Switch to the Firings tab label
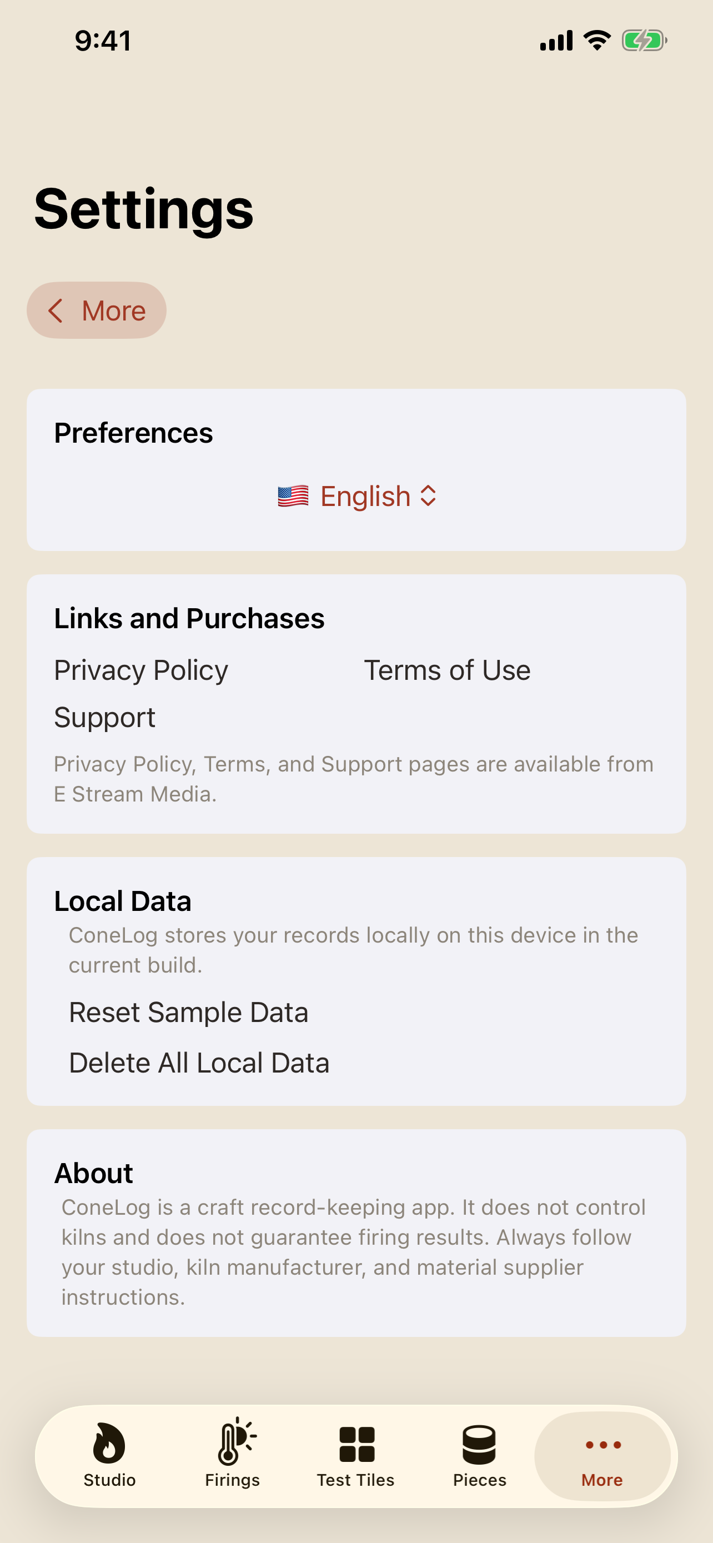The image size is (713, 1543). pos(232,1480)
